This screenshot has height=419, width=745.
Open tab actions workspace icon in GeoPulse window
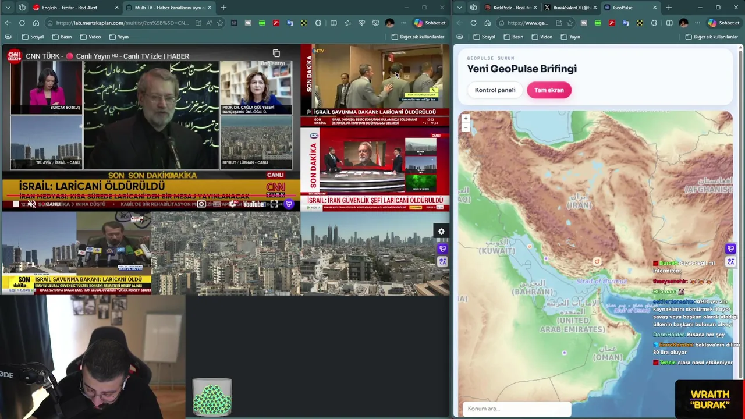tap(473, 8)
